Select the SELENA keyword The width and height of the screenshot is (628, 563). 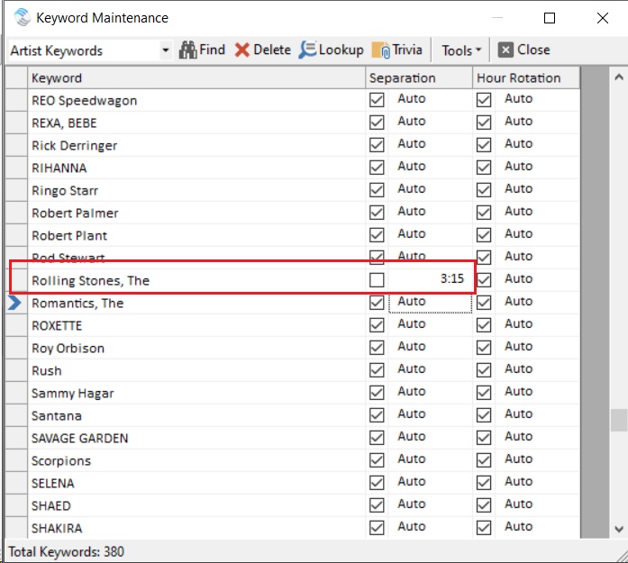(x=53, y=484)
